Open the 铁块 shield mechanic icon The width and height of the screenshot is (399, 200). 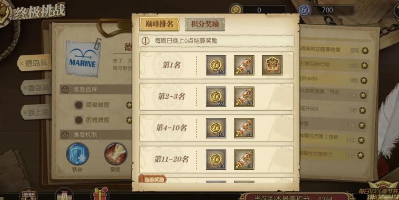point(77,154)
